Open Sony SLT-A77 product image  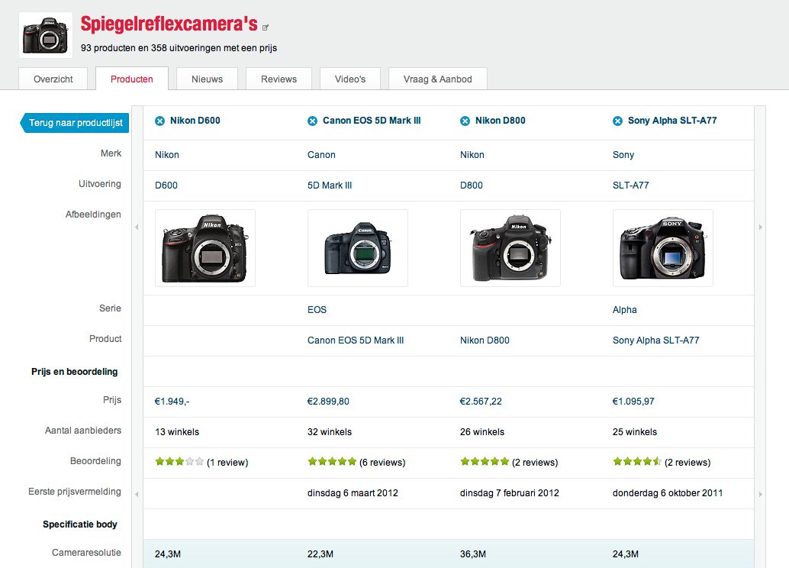662,248
